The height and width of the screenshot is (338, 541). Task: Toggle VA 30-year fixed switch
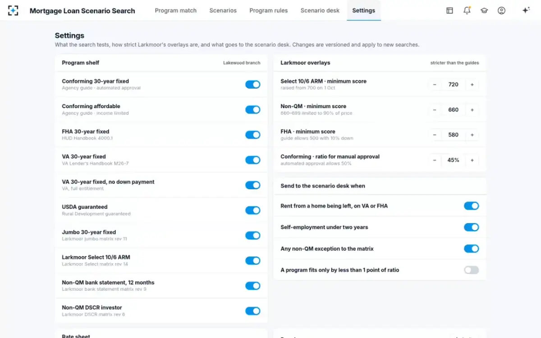click(x=252, y=160)
